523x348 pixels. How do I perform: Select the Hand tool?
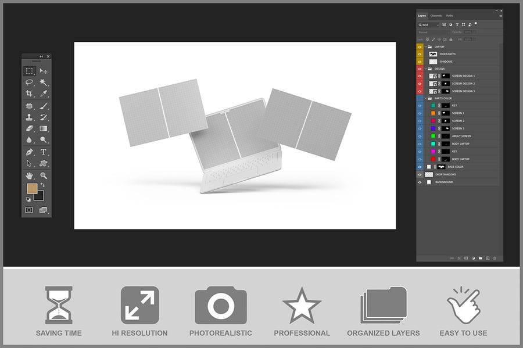coord(29,175)
